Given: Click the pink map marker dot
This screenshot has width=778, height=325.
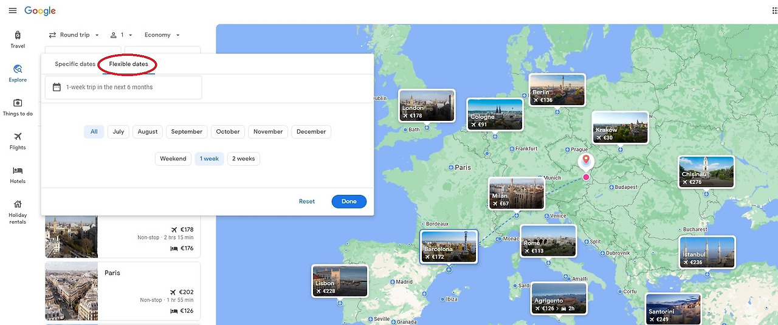Looking at the screenshot, I should pos(586,177).
